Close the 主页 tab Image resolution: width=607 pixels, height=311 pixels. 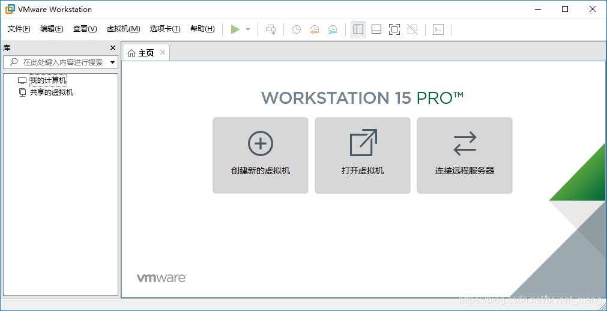pyautogui.click(x=163, y=52)
